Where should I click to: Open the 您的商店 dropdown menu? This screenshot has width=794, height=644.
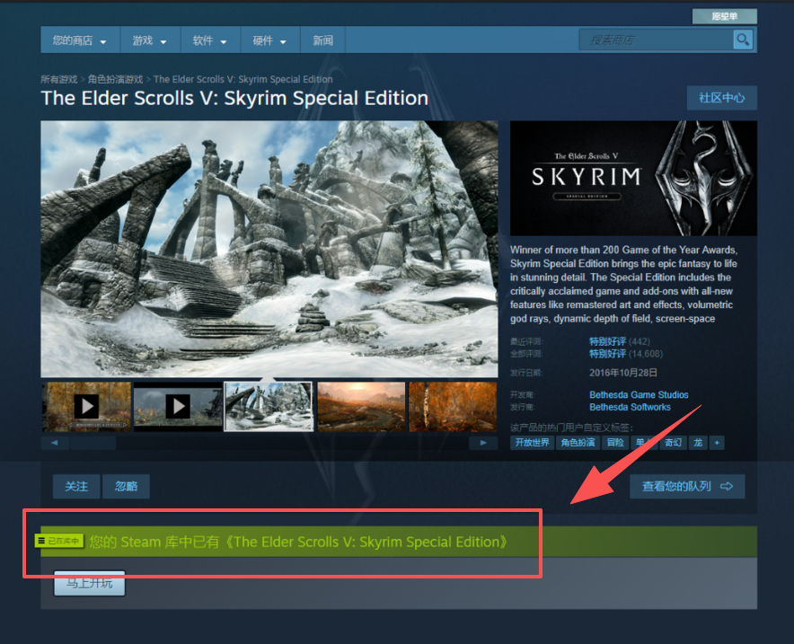pyautogui.click(x=79, y=40)
